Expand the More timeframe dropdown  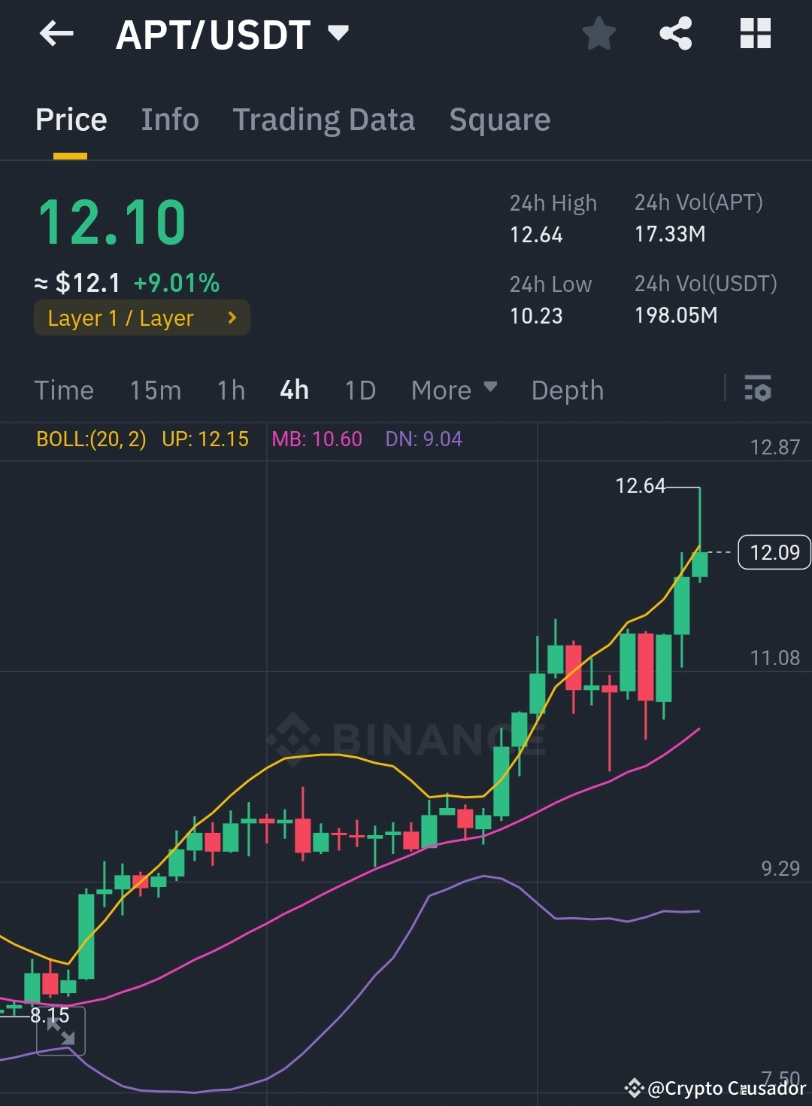453,390
